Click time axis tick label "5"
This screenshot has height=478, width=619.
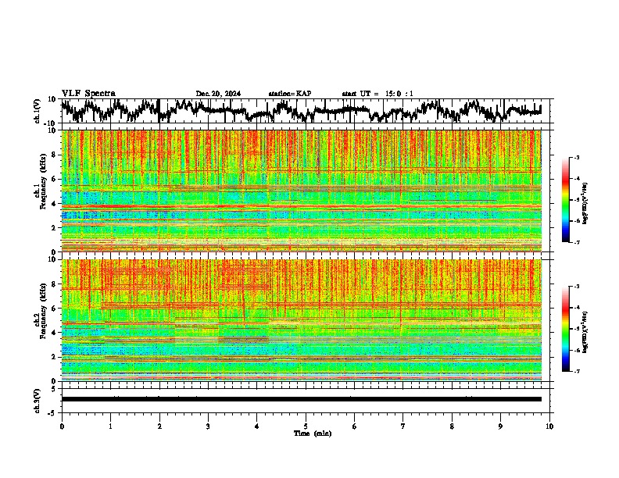pos(306,426)
